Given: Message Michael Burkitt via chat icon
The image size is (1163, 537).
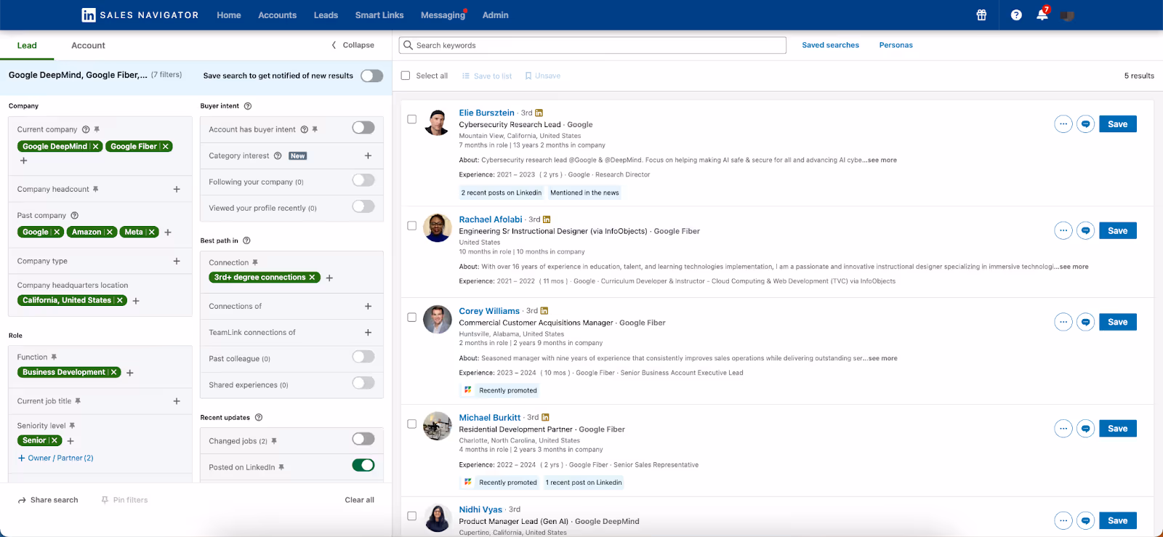Looking at the screenshot, I should 1086,429.
